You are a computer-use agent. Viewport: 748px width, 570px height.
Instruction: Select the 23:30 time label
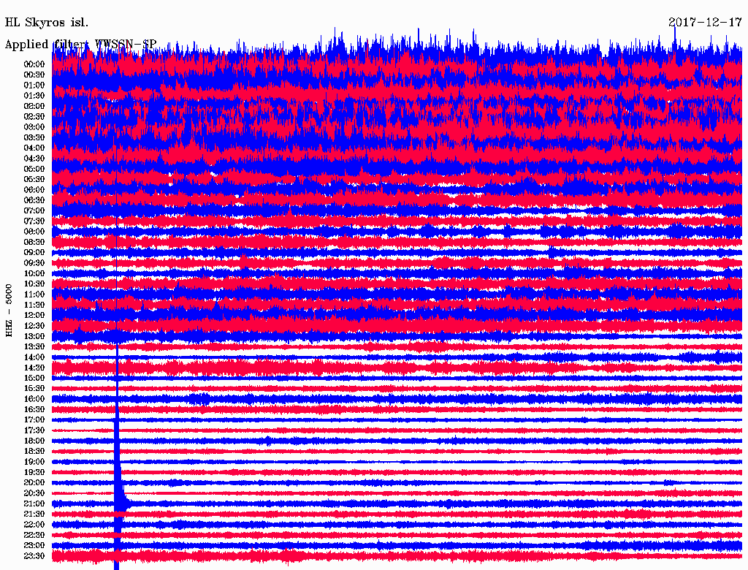(x=34, y=556)
